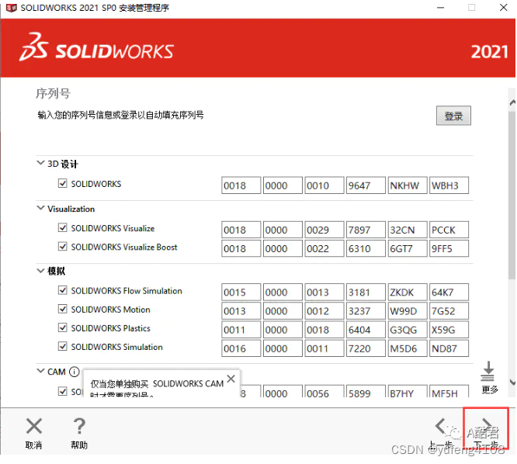This screenshot has width=517, height=464.
Task: Toggle SOLIDWORKS Visualize Boost checkbox
Action: click(63, 247)
